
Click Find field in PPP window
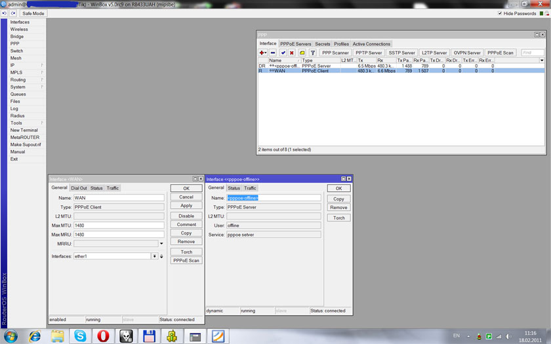[533, 52]
